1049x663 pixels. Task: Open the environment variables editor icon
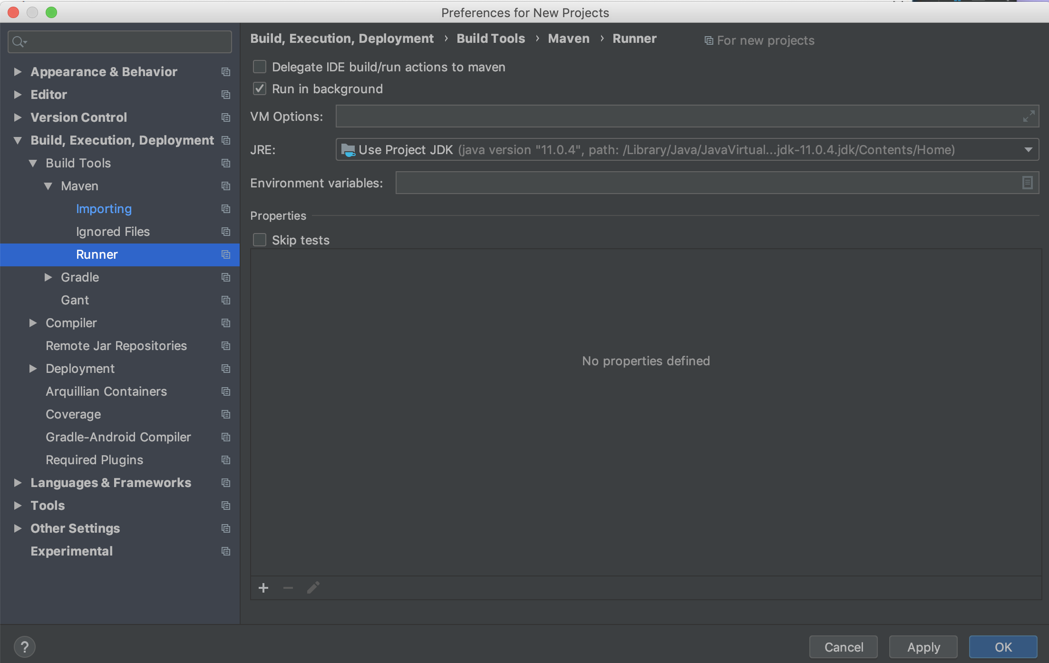tap(1027, 183)
